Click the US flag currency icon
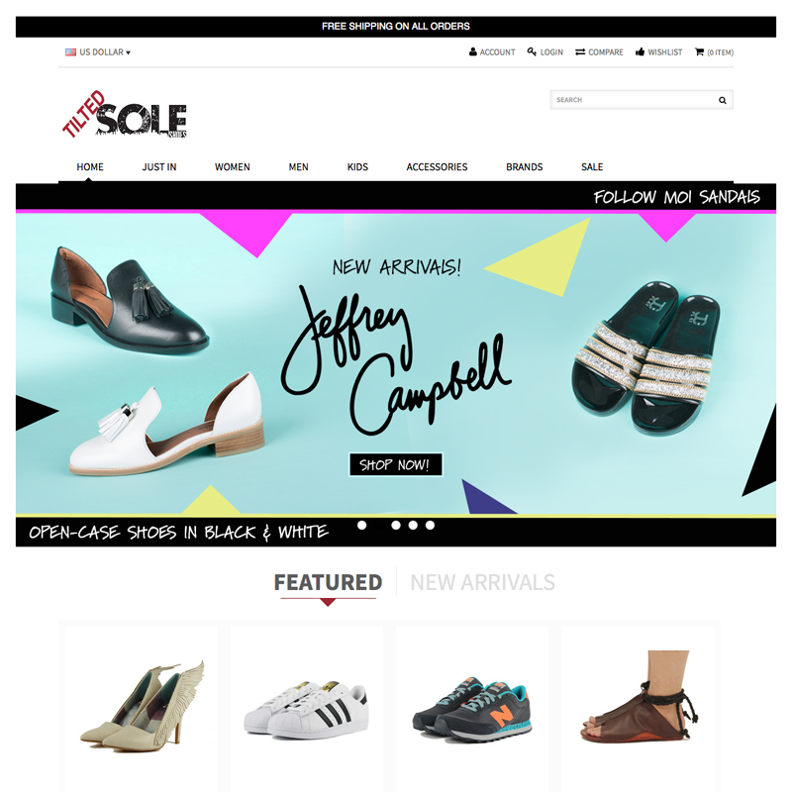The height and width of the screenshot is (792, 792). tap(70, 52)
